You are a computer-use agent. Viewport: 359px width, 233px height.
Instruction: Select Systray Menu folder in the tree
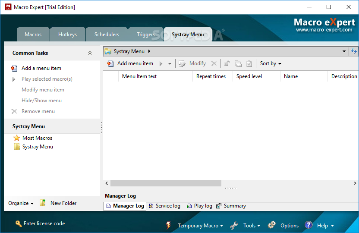click(38, 147)
